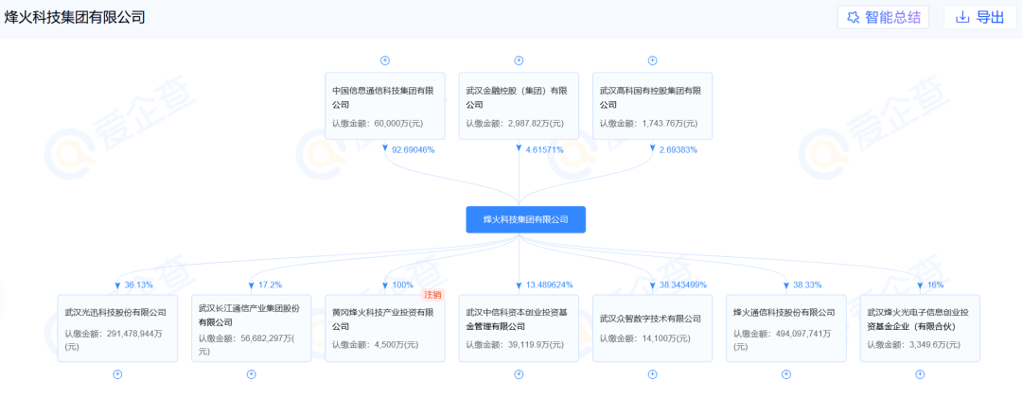Open the 烽火通信科技股份有限公司 subsidiary card
This screenshot has height=415, width=1022.
[785, 327]
